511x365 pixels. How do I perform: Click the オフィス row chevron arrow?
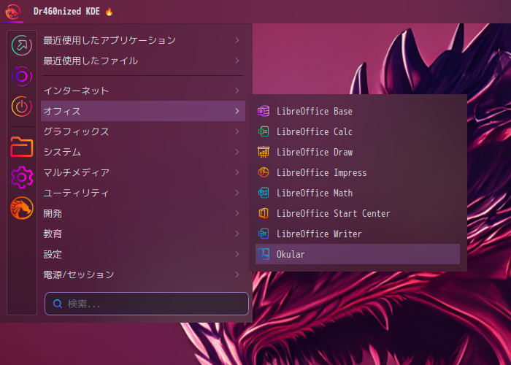click(x=237, y=111)
